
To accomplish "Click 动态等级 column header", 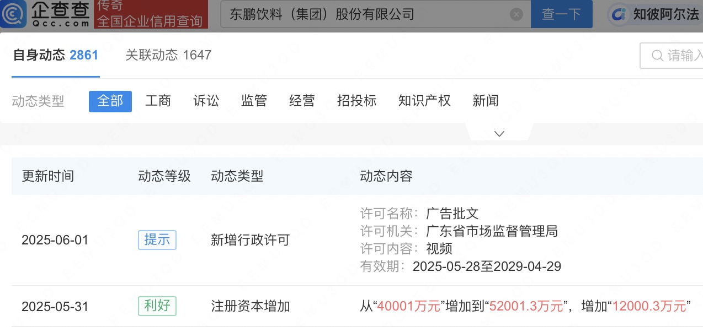I will [x=164, y=176].
